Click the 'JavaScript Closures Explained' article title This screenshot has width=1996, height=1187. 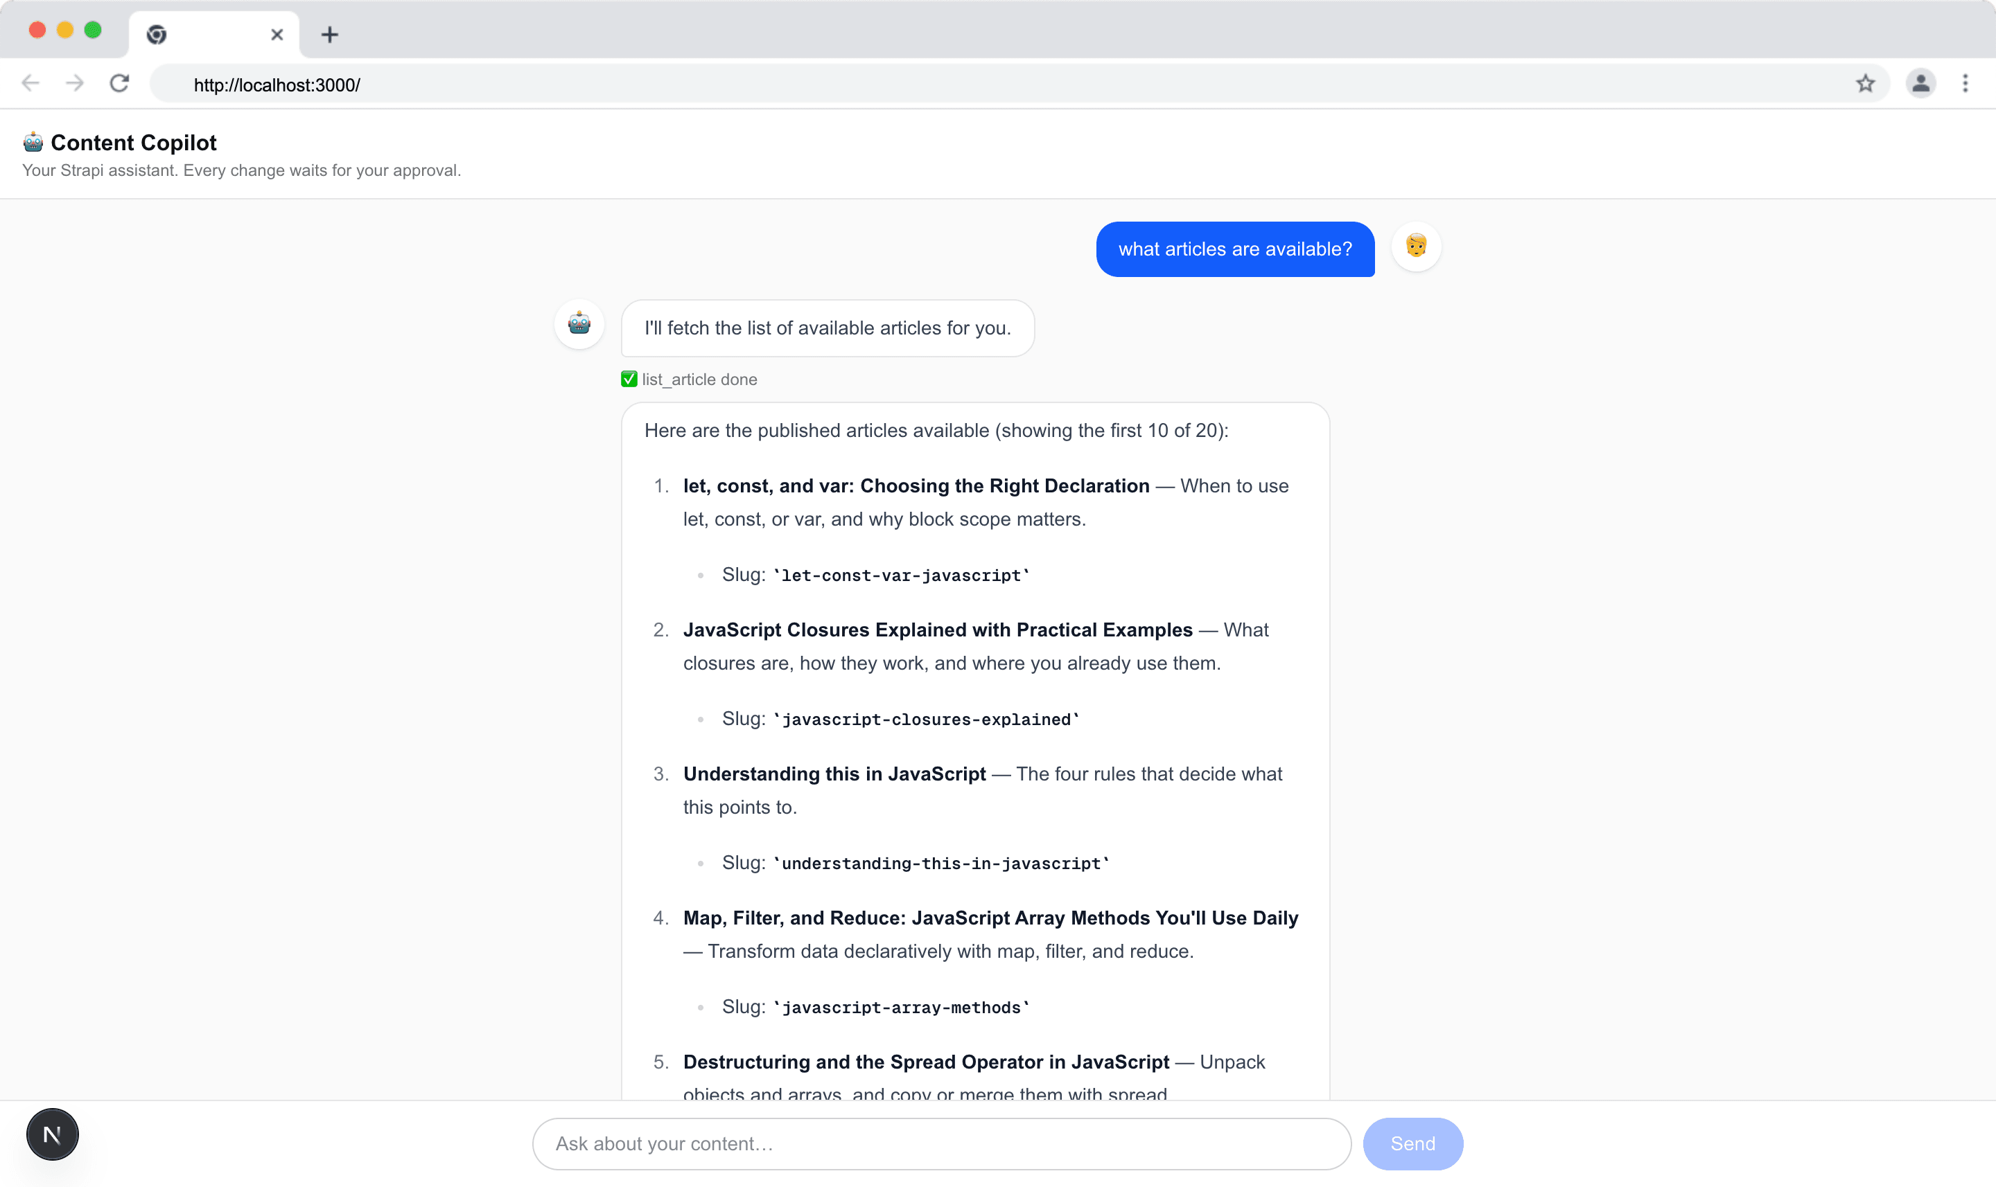(938, 630)
